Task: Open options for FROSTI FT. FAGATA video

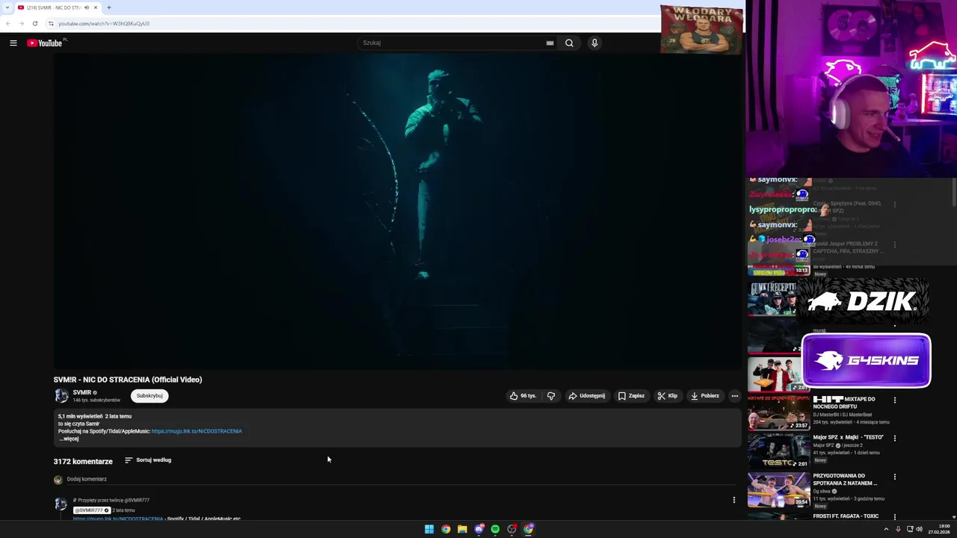Action: pyautogui.click(x=895, y=516)
